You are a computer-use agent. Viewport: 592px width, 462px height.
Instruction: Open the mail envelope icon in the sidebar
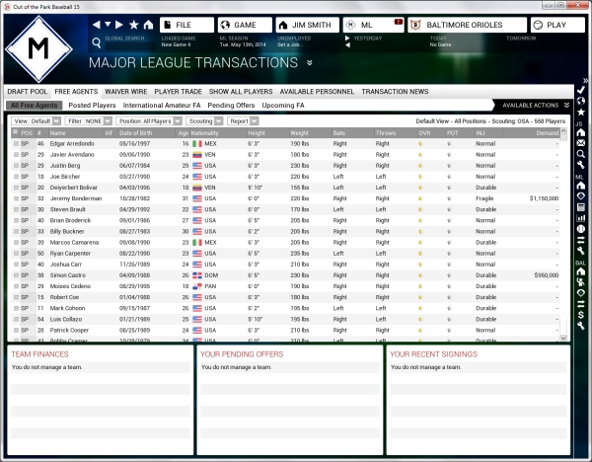coord(582,143)
